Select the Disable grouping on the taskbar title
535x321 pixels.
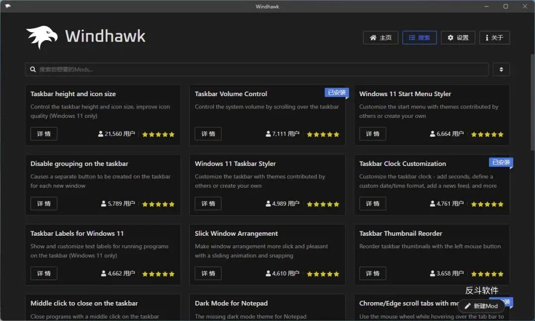point(79,164)
